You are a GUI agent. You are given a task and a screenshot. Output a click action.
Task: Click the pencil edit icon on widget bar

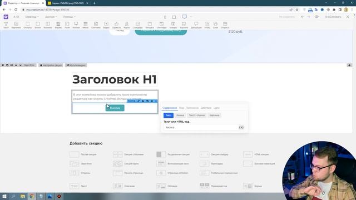(139, 101)
